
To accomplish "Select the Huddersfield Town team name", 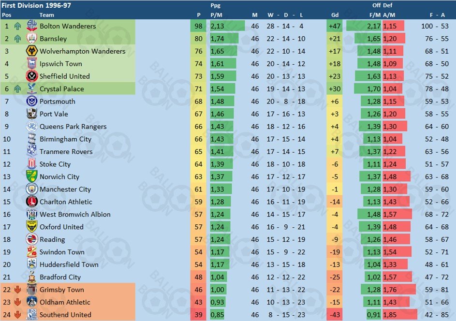I will click(69, 264).
